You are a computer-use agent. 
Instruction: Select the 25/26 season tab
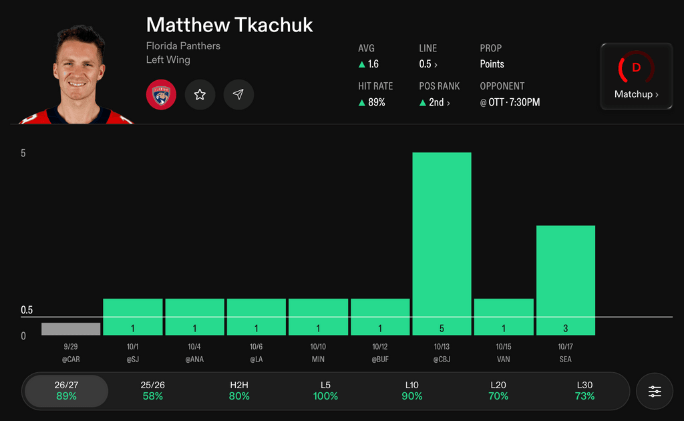click(x=153, y=391)
